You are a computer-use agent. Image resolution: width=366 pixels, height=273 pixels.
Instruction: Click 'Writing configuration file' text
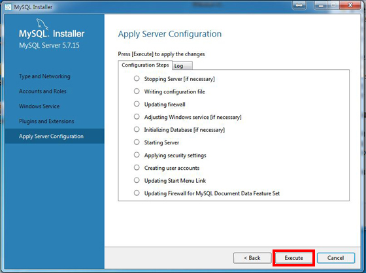point(175,91)
